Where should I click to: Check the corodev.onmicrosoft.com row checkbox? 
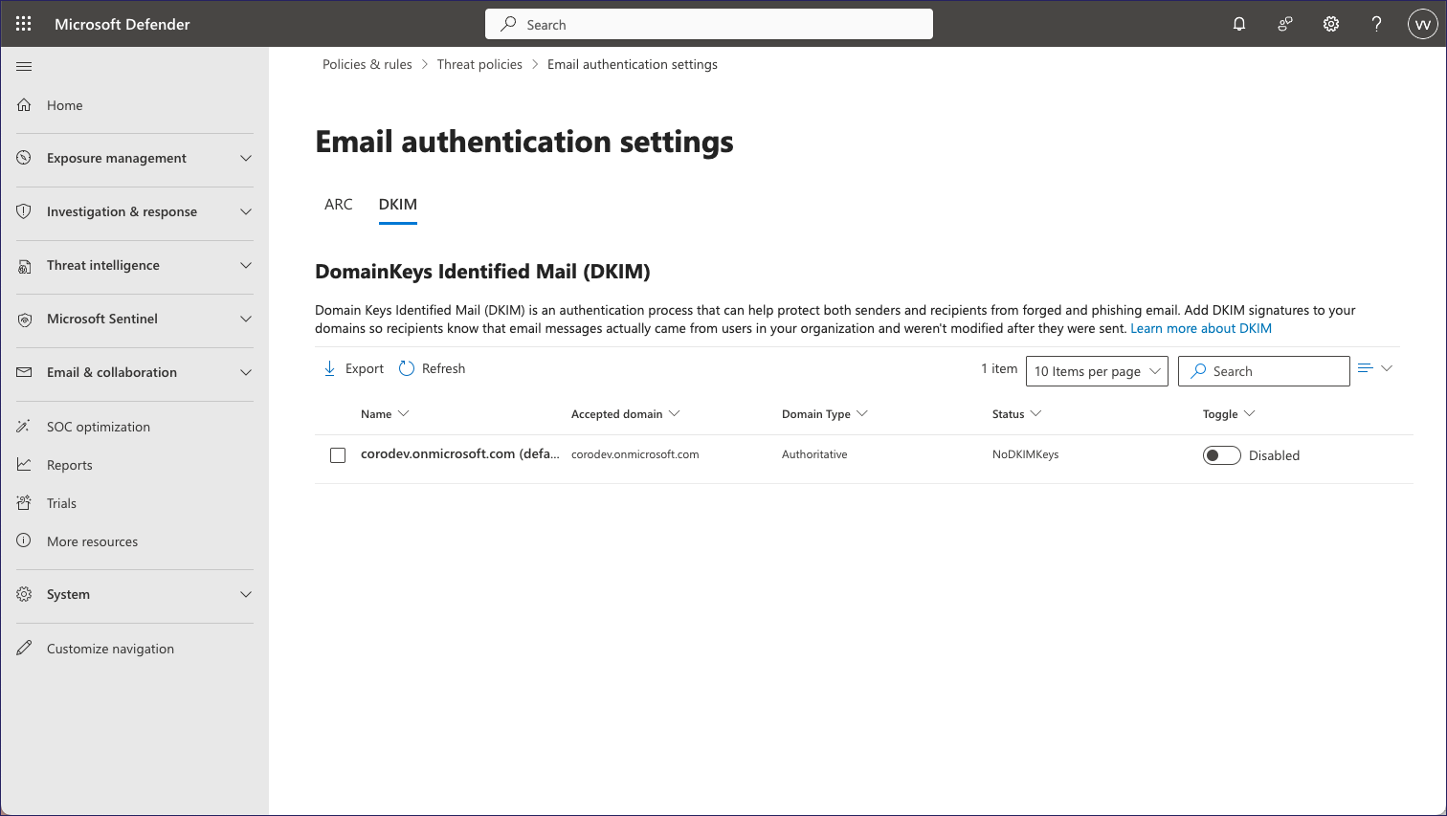tap(338, 455)
